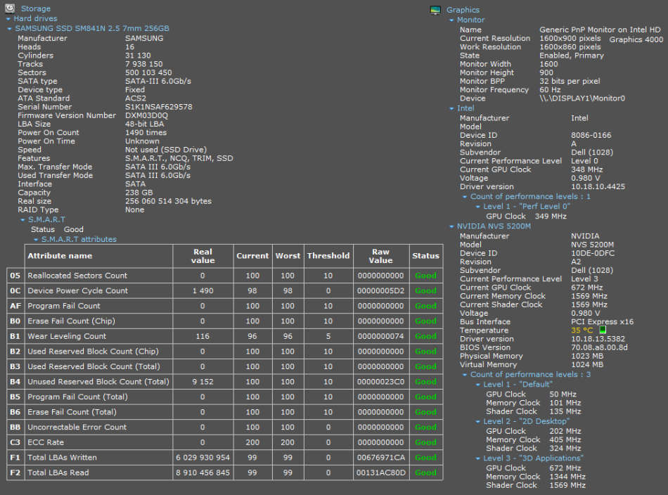The image size is (668, 495).
Task: Collapse Level 3 "3D Applications" performance level
Action: (x=478, y=458)
